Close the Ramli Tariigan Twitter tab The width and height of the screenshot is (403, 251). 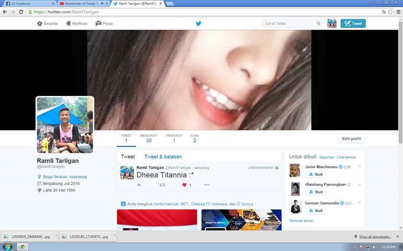(x=161, y=4)
